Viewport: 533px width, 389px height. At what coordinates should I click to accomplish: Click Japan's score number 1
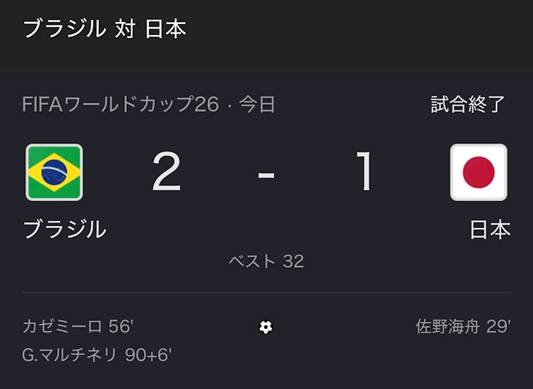pos(364,171)
